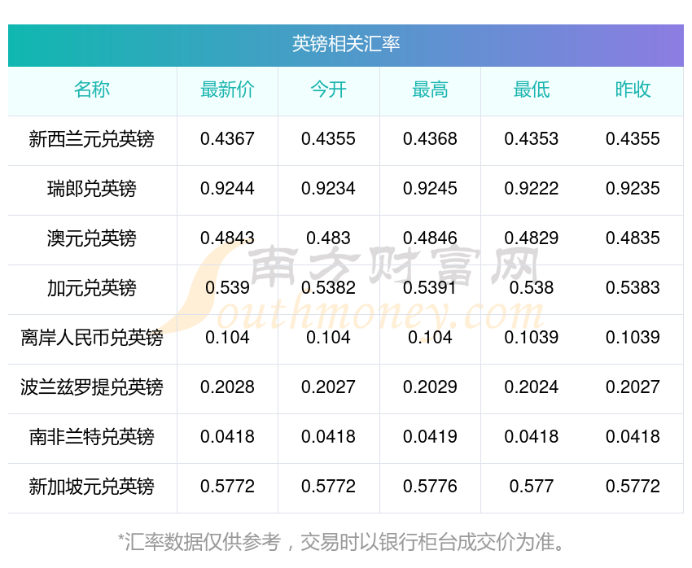Select the 昨收 column header
Image resolution: width=692 pixels, height=568 pixels.
click(x=633, y=90)
